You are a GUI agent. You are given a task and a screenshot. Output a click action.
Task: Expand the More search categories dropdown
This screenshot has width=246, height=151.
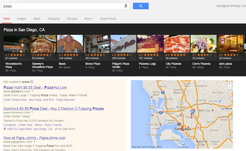pos(89,19)
